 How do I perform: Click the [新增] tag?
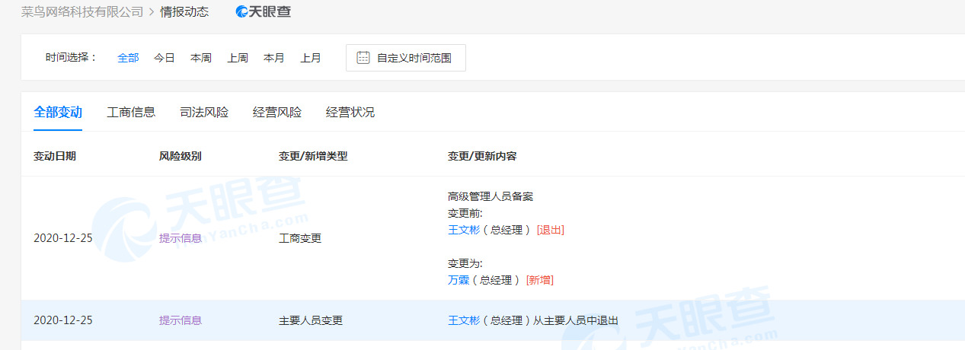(540, 280)
